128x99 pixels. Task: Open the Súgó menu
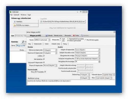29,15
